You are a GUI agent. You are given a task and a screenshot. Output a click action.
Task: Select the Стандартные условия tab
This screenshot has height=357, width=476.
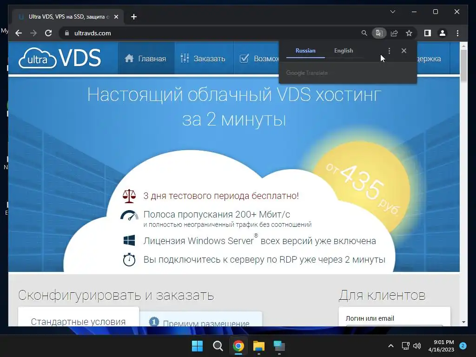[x=78, y=317]
